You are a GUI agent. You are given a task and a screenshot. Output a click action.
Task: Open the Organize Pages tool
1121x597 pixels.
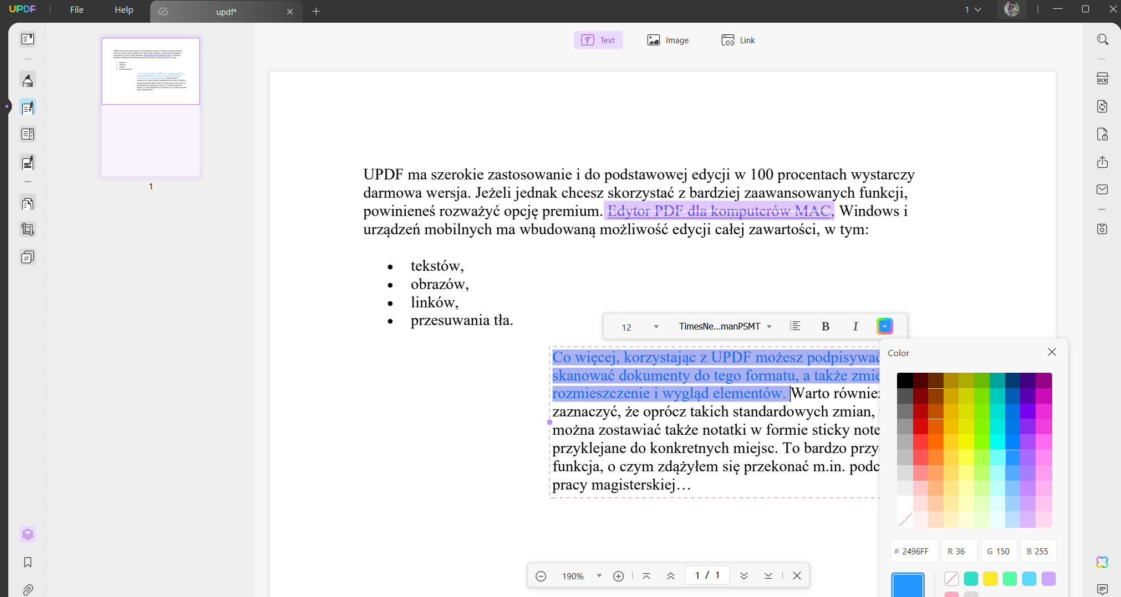28,203
